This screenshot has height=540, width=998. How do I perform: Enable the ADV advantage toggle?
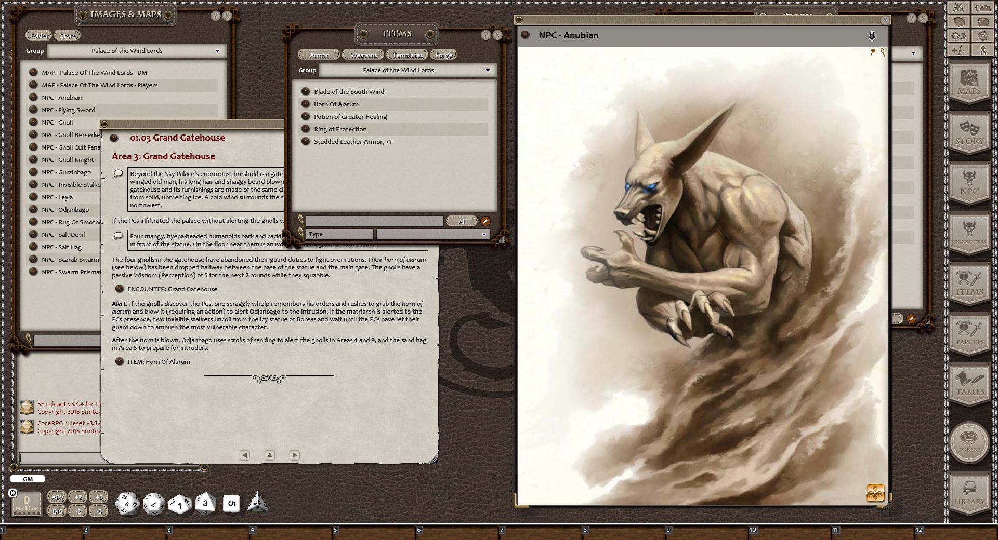click(57, 497)
